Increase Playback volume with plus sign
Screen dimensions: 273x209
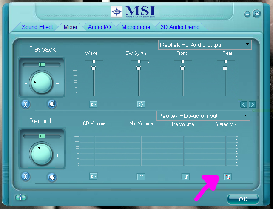(57, 84)
